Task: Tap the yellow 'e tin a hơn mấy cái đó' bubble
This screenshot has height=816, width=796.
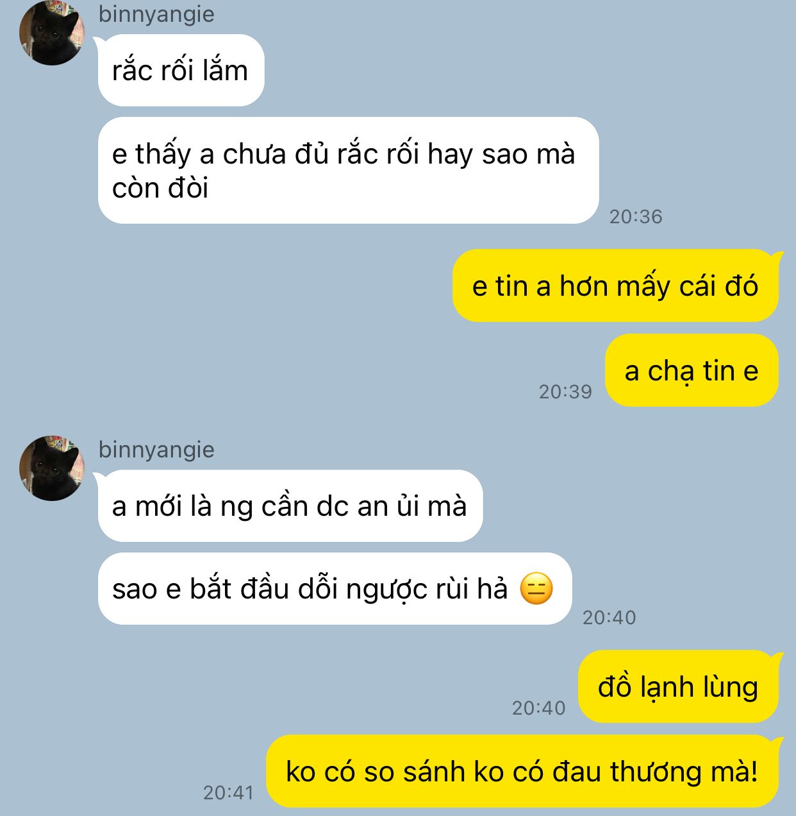Action: [615, 285]
